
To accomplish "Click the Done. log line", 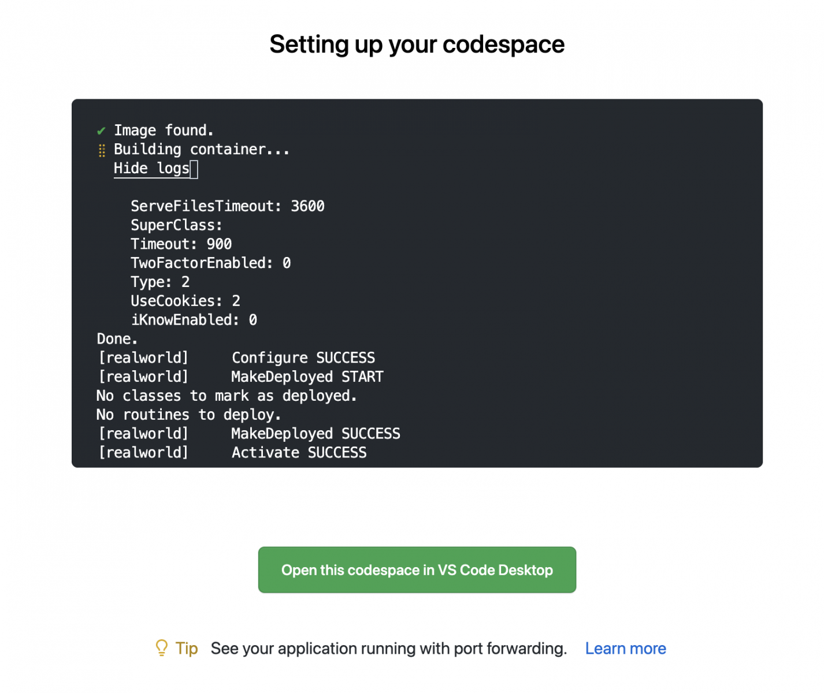I will coord(117,339).
